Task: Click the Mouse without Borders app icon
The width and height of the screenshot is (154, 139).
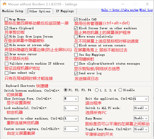Action: pos(5,4)
